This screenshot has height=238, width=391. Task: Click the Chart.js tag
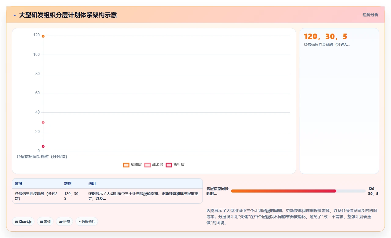(23, 222)
